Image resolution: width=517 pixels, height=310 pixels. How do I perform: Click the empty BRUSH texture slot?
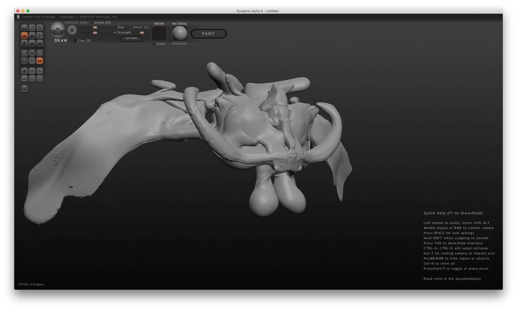pos(159,33)
